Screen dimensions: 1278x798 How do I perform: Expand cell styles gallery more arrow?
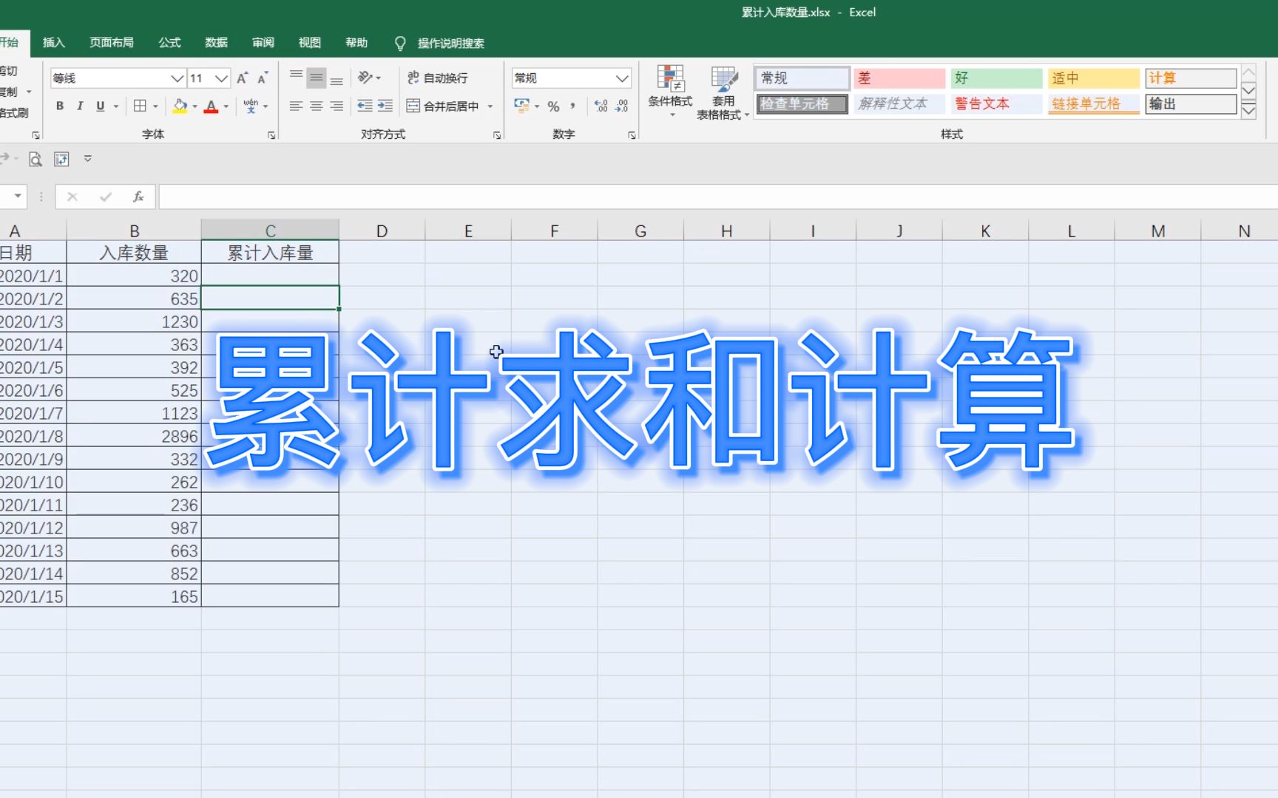click(x=1248, y=112)
